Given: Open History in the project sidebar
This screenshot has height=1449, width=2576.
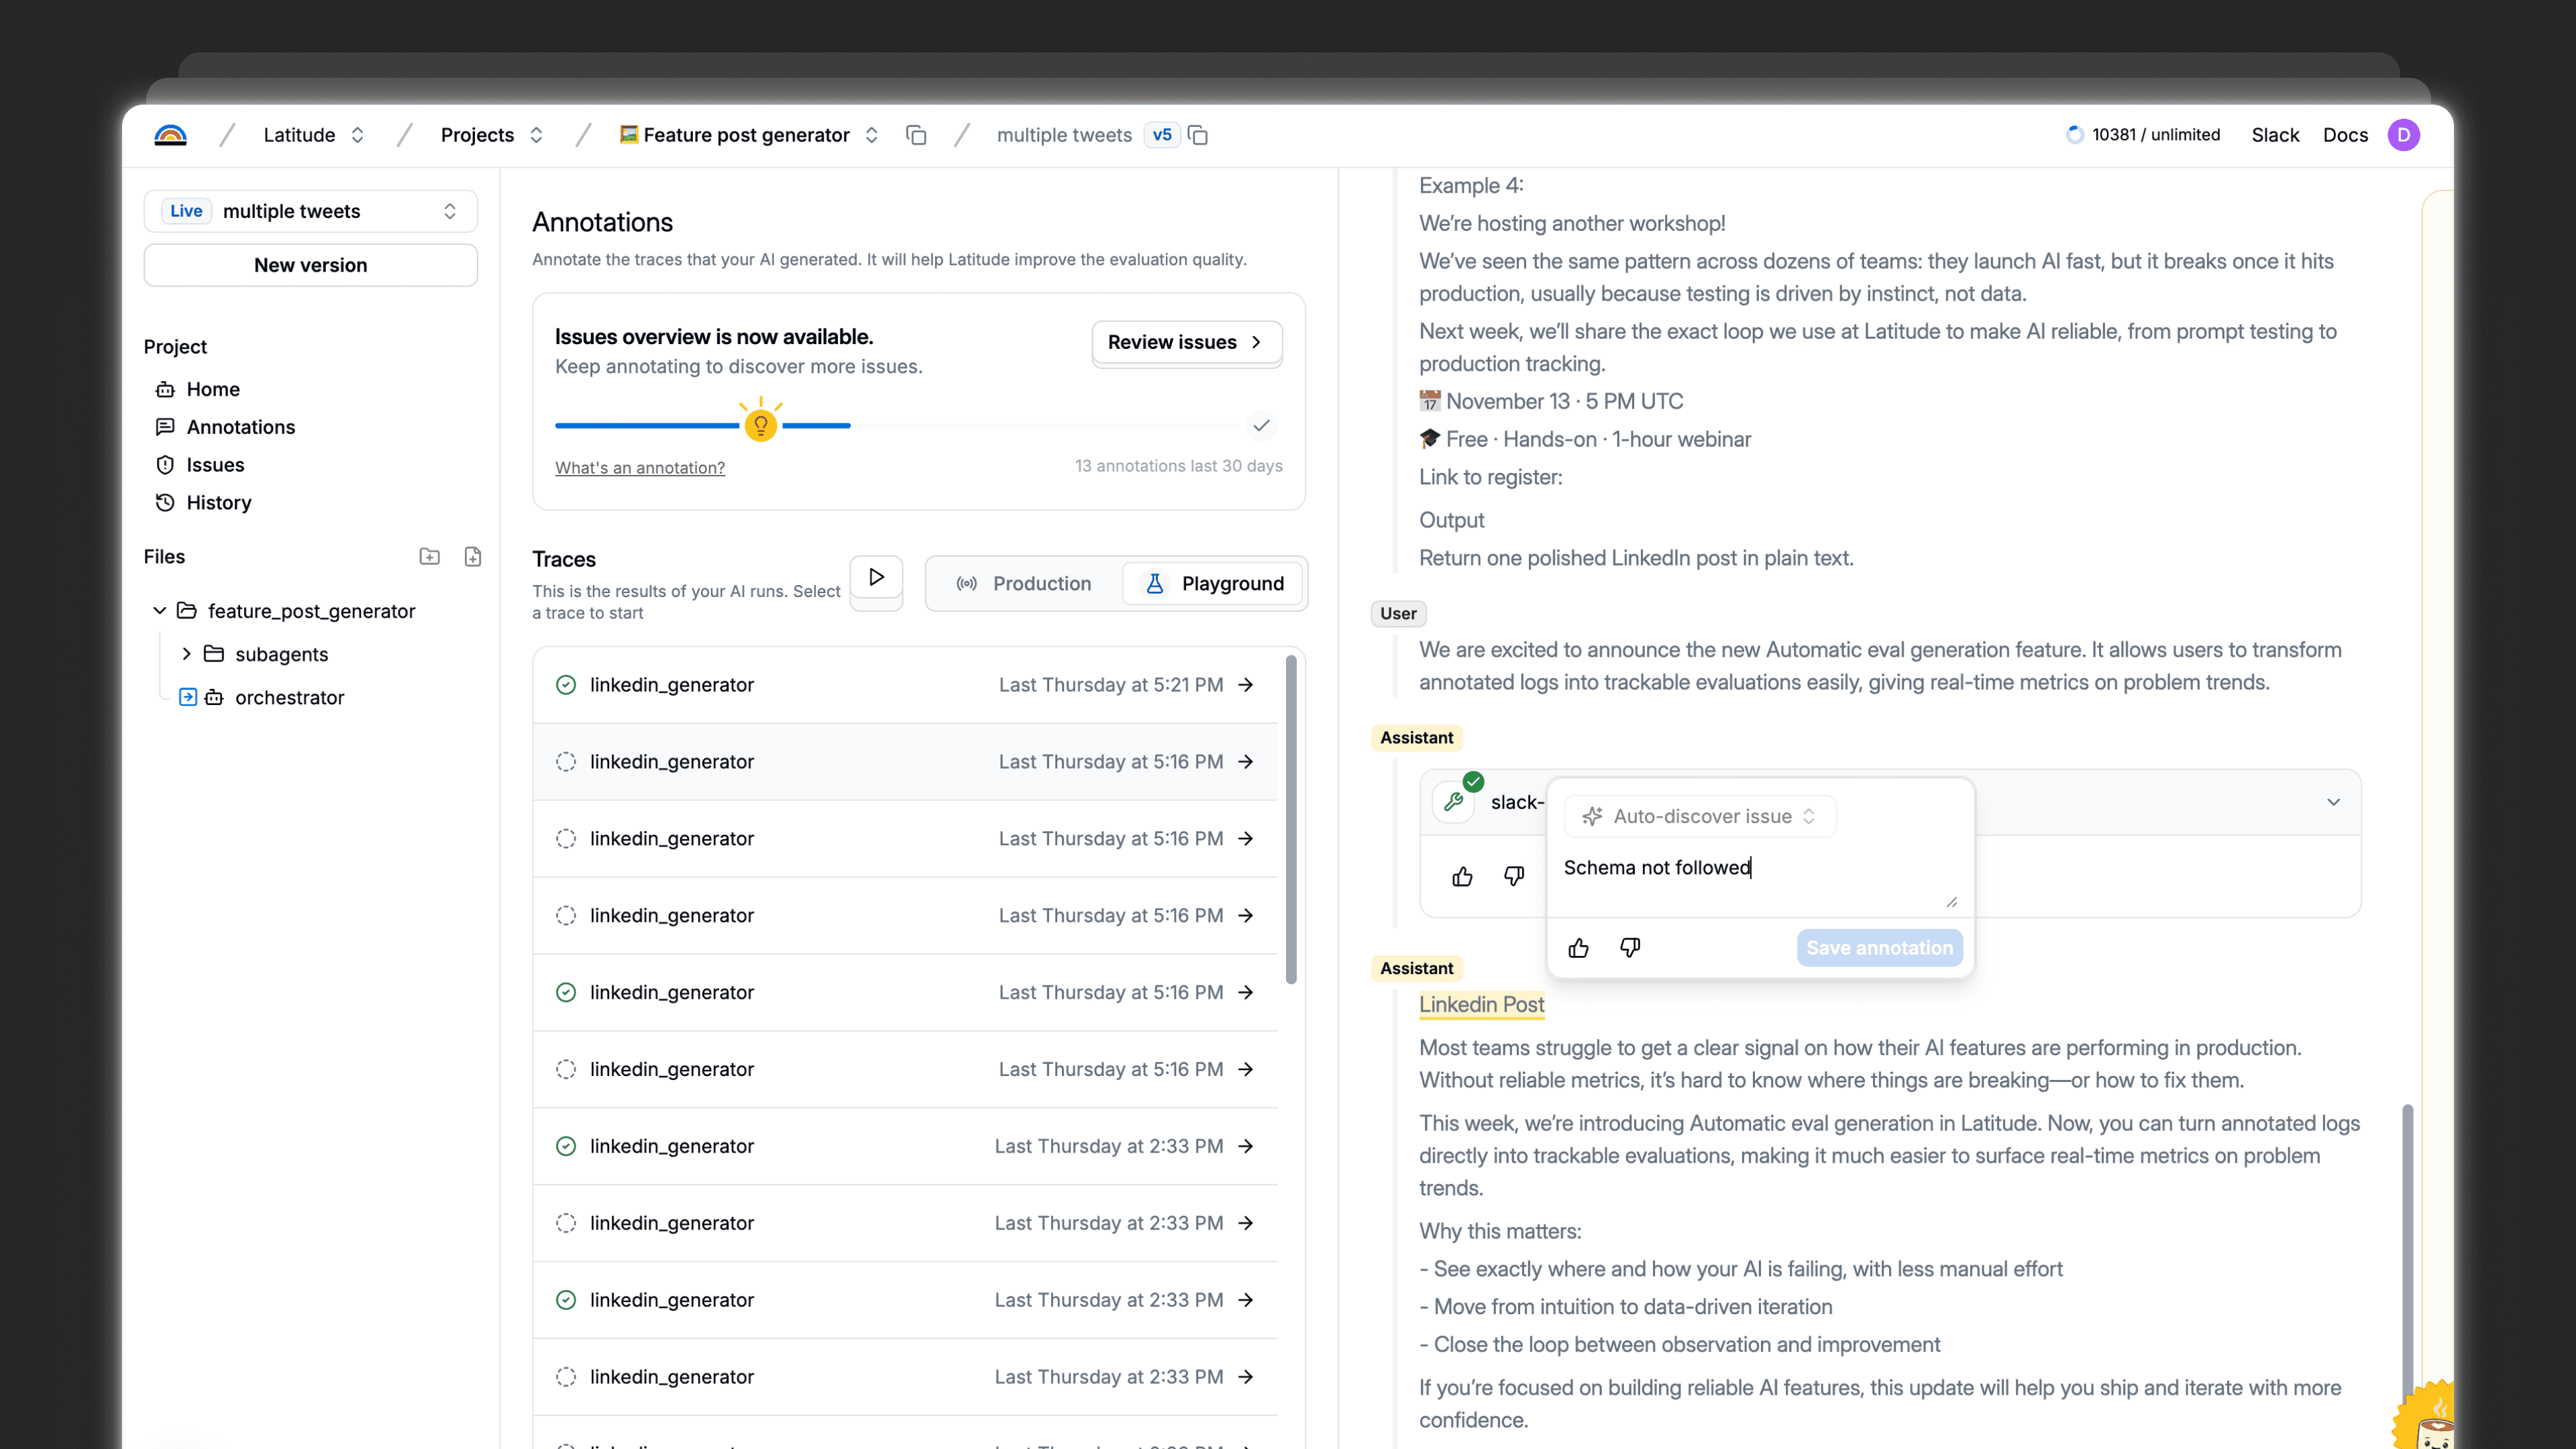Looking at the screenshot, I should coord(218,503).
